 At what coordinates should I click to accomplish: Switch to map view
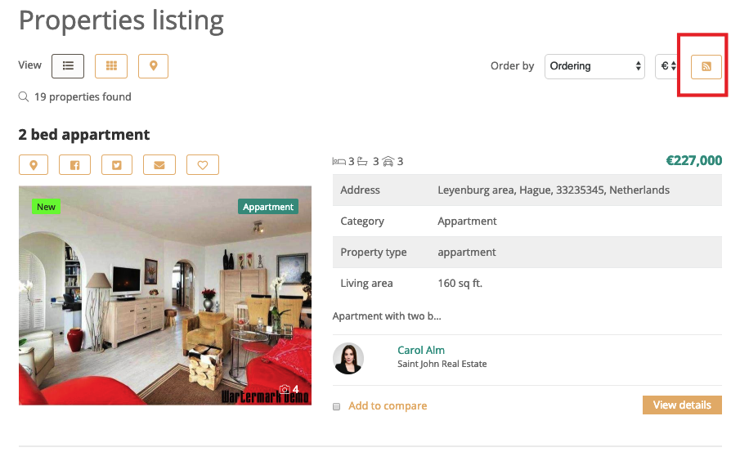tap(153, 66)
